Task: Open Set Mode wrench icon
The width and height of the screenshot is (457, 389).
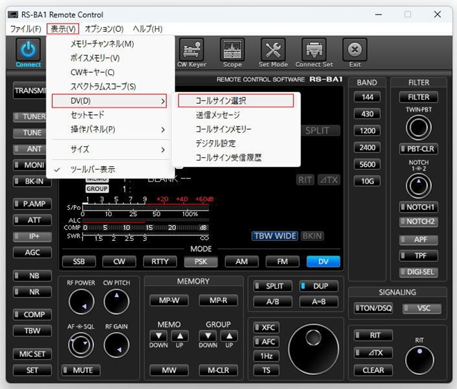Action: pyautogui.click(x=273, y=51)
